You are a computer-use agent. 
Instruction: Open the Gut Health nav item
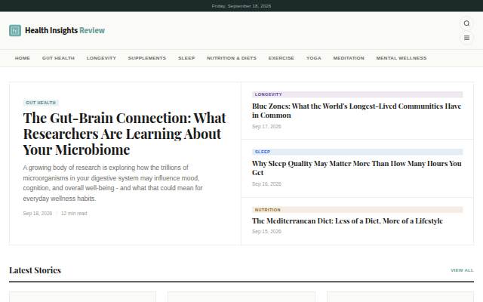58,58
